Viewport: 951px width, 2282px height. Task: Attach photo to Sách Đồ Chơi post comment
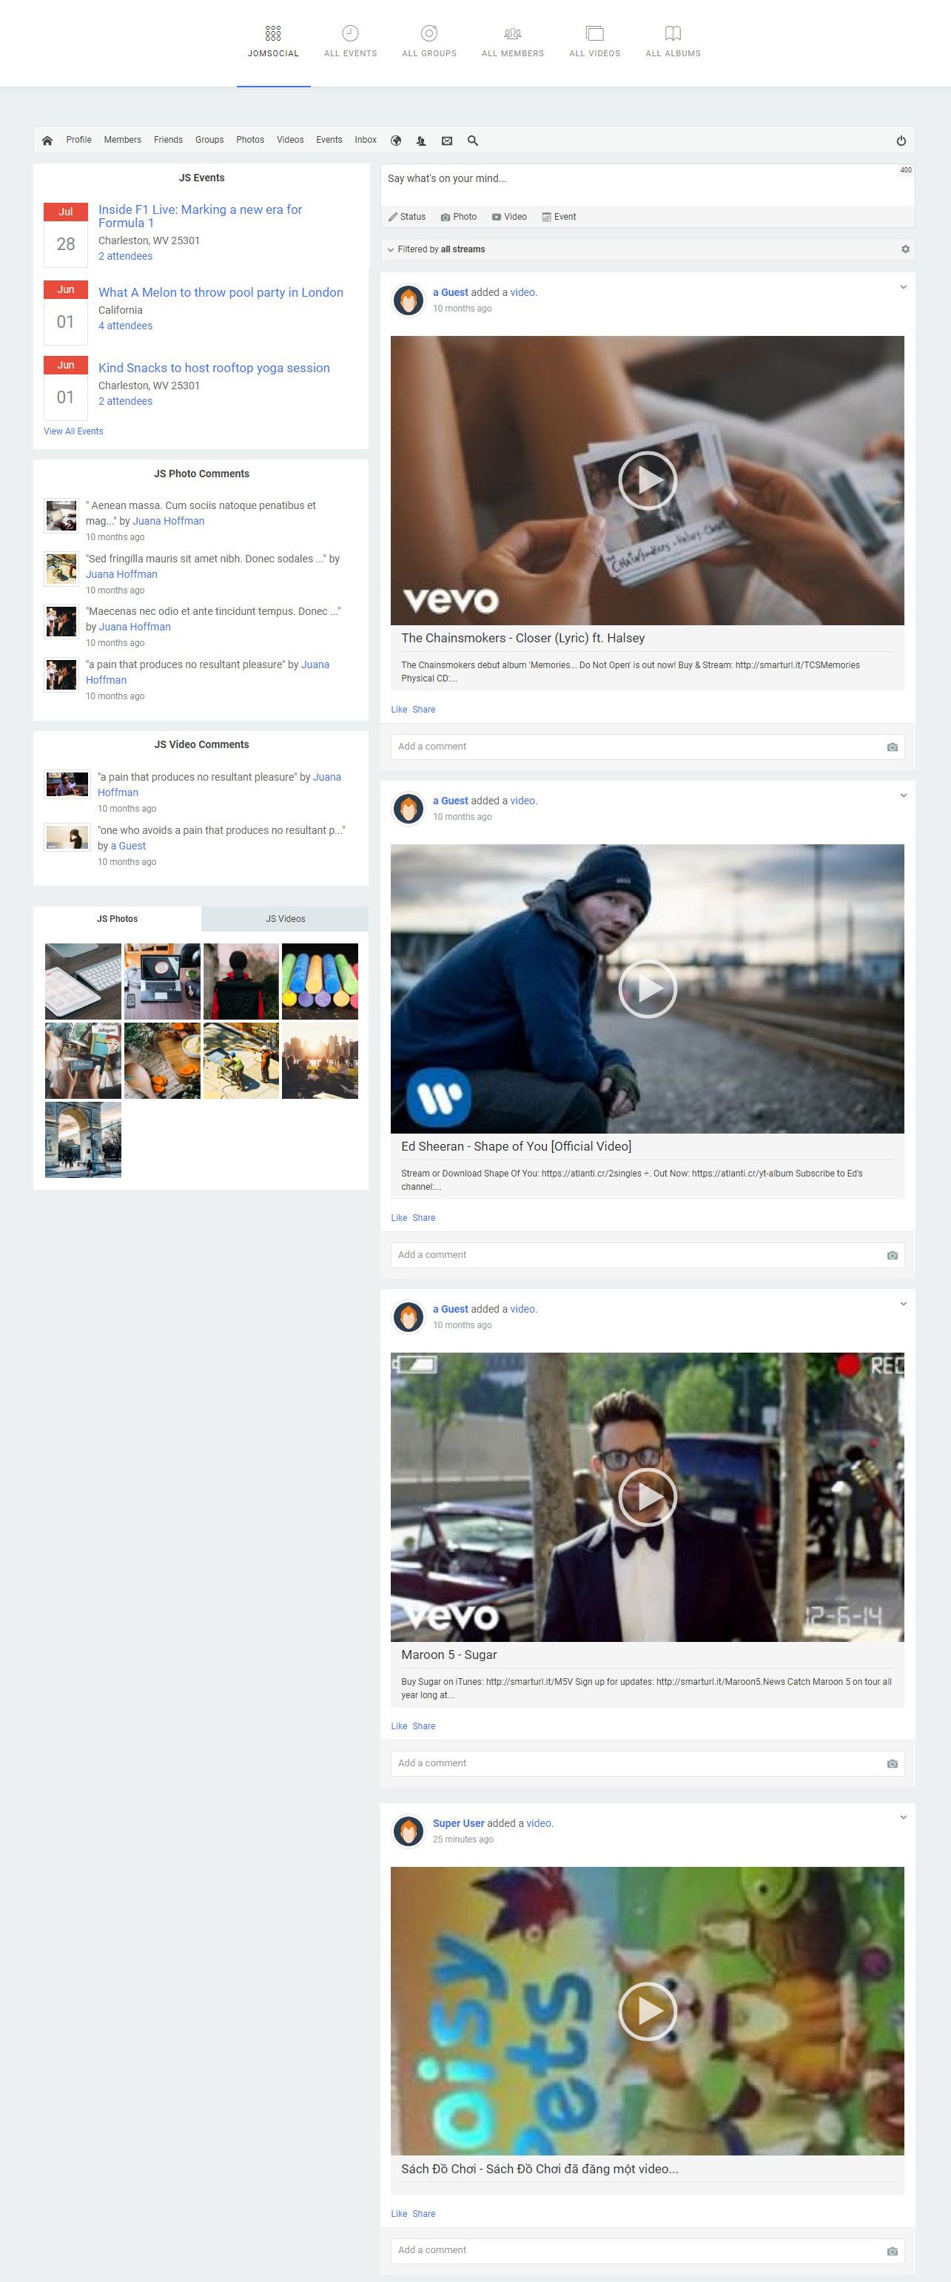(892, 2251)
